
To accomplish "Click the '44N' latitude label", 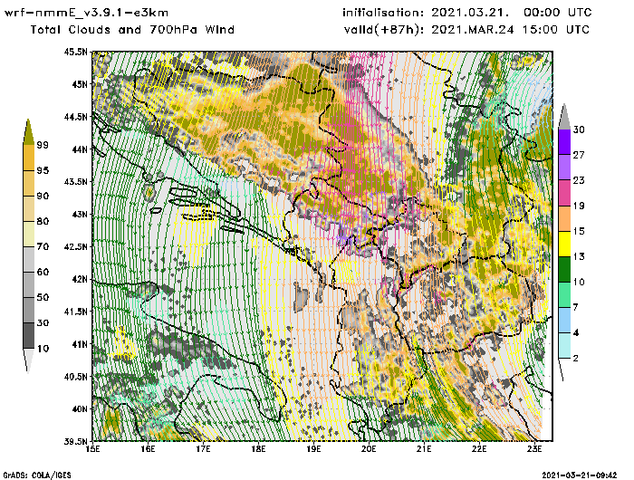I will (x=80, y=149).
